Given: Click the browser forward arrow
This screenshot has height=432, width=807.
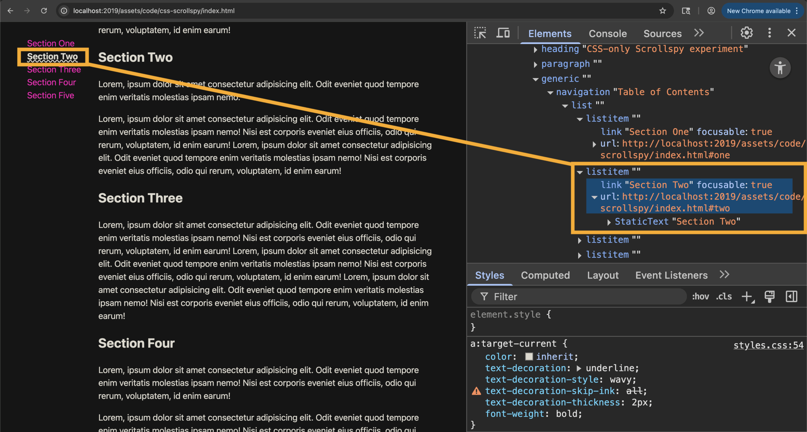Looking at the screenshot, I should (x=27, y=11).
